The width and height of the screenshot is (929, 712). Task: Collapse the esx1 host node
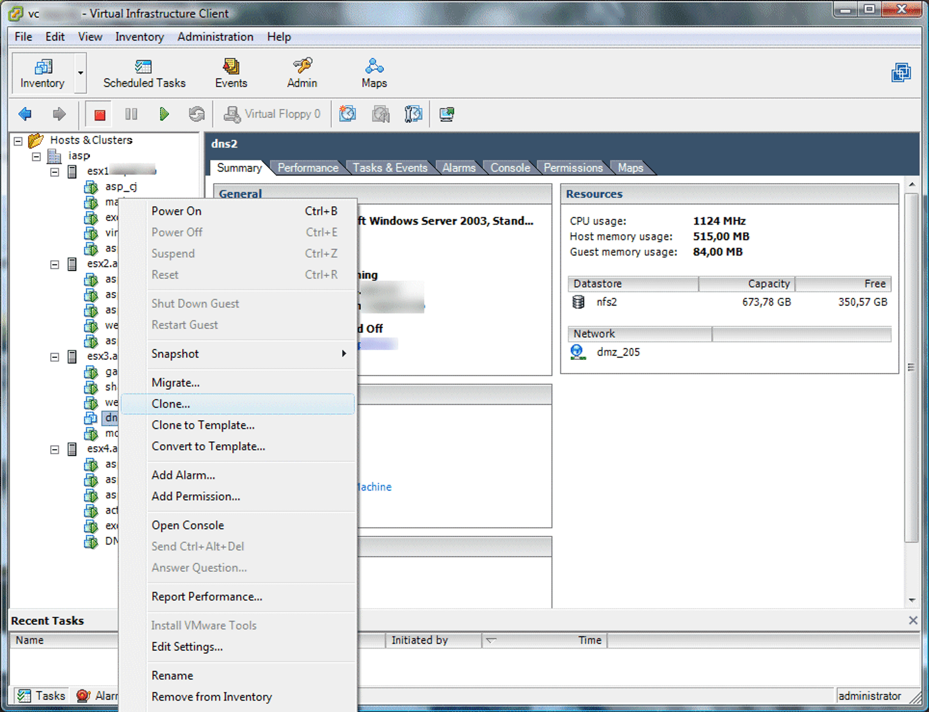click(55, 172)
